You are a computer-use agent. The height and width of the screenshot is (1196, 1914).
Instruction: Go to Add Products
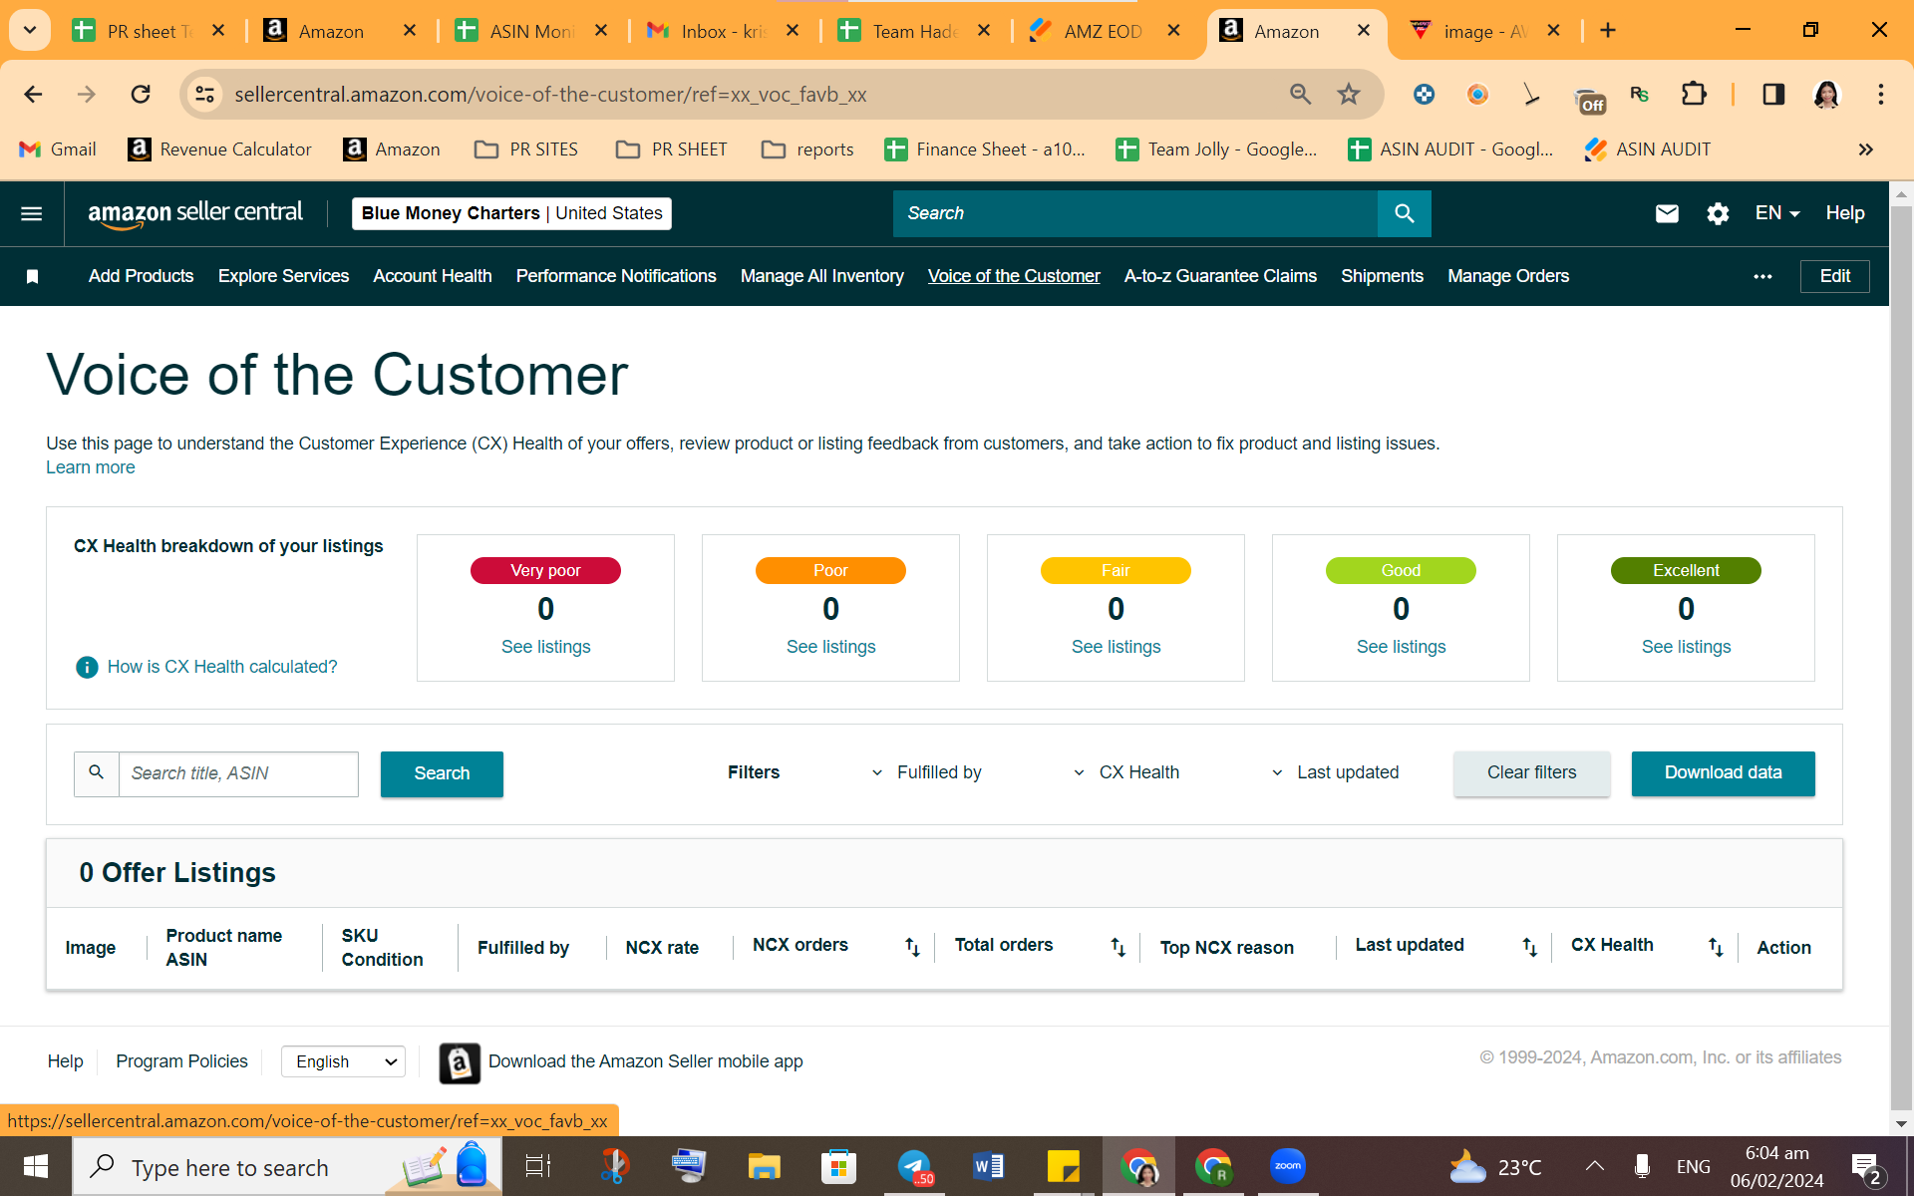pyautogui.click(x=141, y=276)
